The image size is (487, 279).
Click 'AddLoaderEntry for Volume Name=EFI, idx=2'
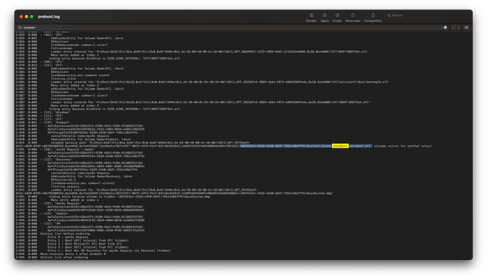tap(87, 69)
